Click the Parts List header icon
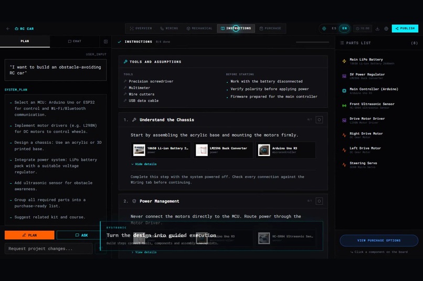 point(342,43)
